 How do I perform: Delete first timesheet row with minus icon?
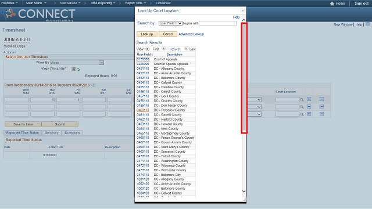coord(321,99)
